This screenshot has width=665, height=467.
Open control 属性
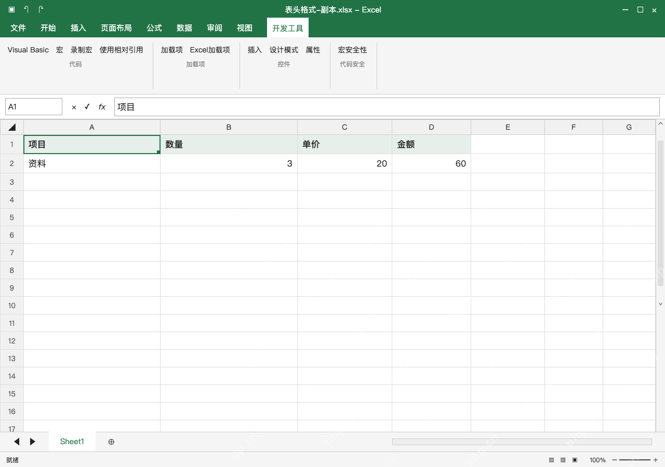[x=313, y=50]
